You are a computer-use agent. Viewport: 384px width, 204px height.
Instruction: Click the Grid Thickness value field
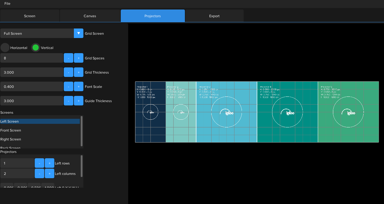[31, 72]
